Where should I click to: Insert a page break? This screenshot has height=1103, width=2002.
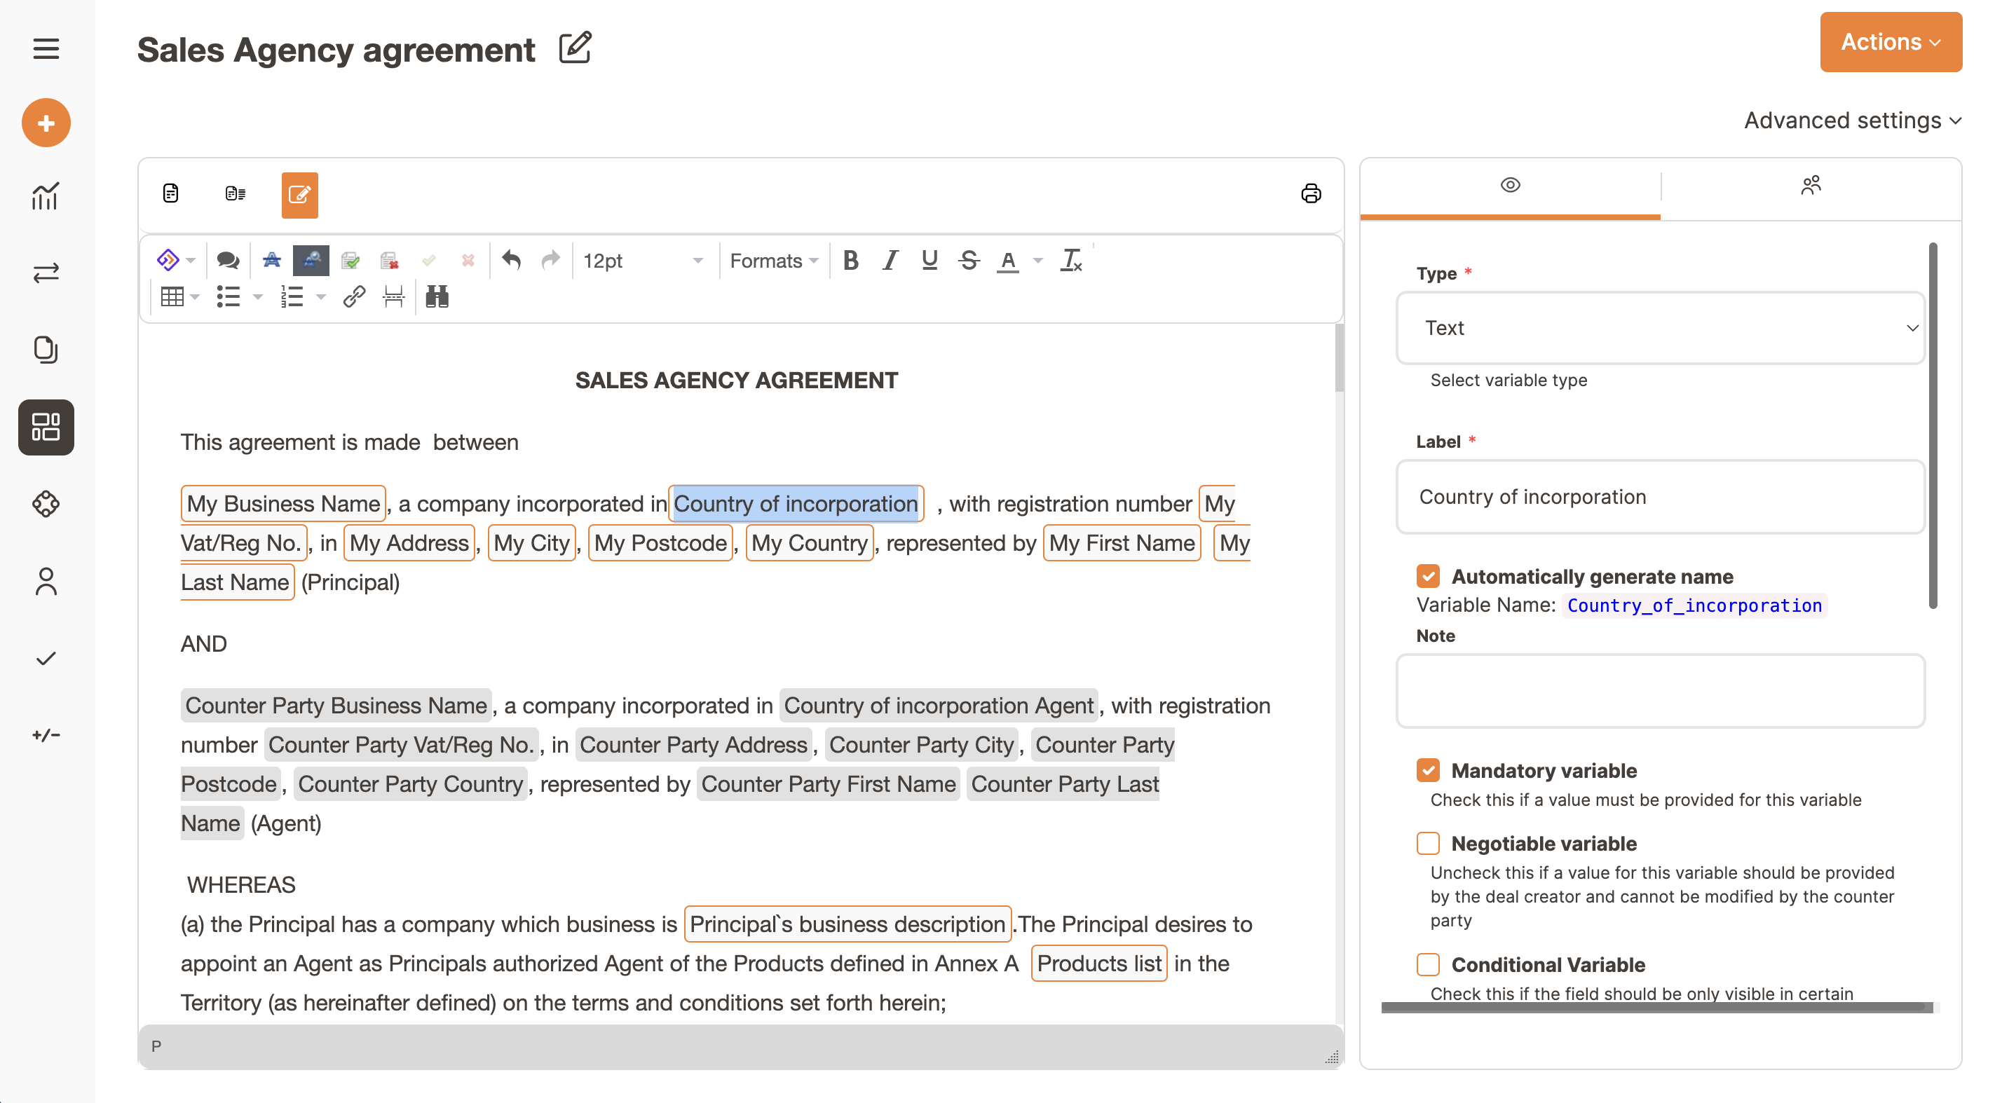pyautogui.click(x=393, y=296)
